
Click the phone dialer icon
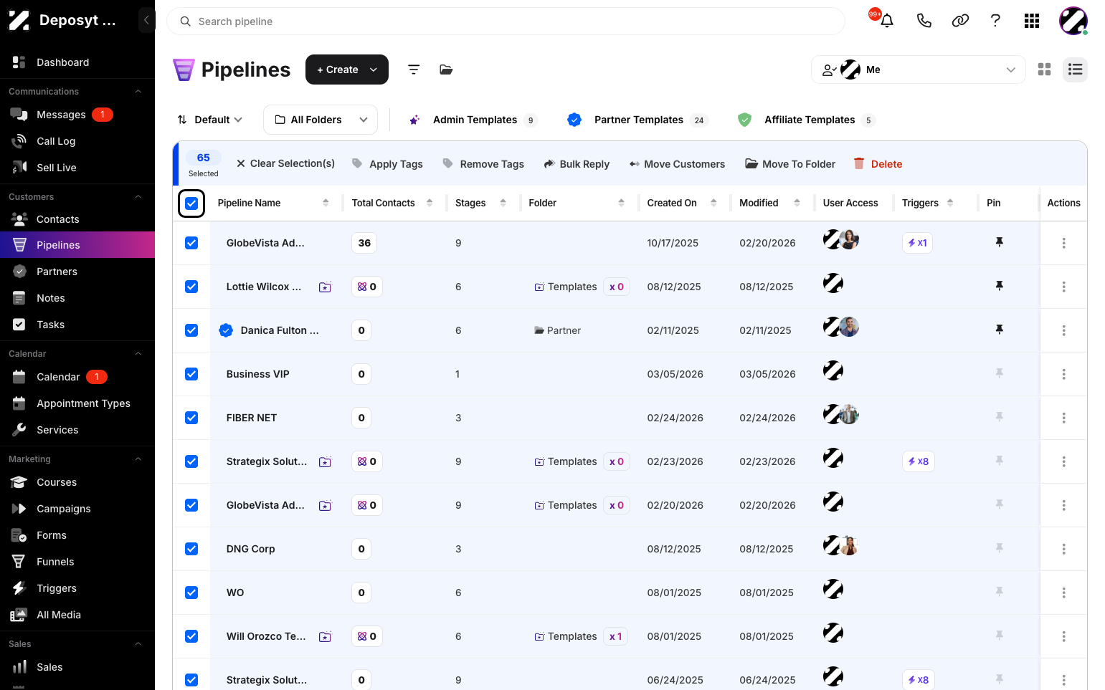924,21
